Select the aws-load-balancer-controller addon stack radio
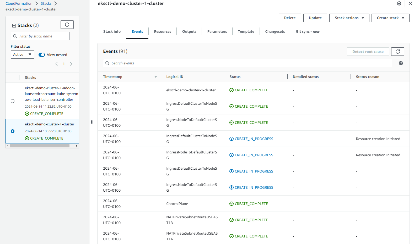The image size is (414, 244). pos(13,101)
